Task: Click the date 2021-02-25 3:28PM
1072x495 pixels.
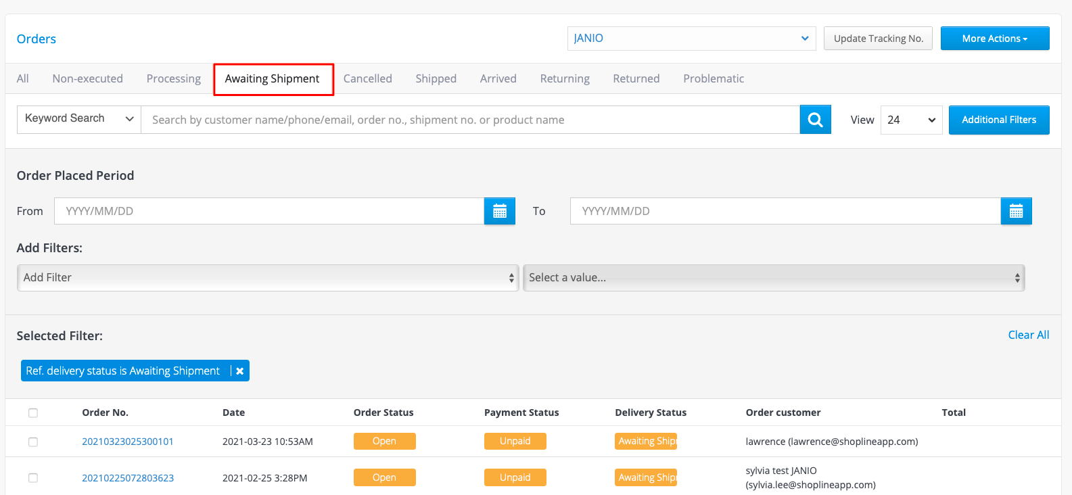Action: pyautogui.click(x=265, y=478)
